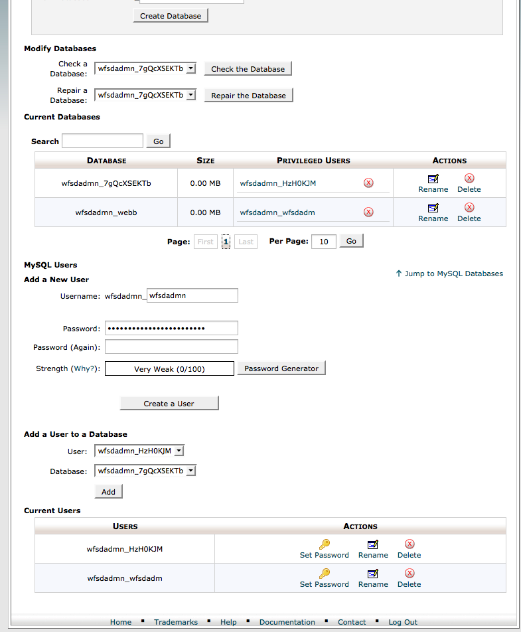Click Rename icon for wfsdadmn_7gQcXSEKTb database
Viewport: 521px width, 632px height.
click(433, 179)
